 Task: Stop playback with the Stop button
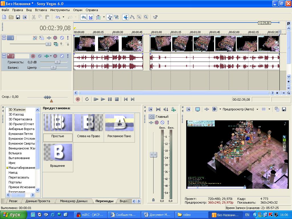pos(117,99)
